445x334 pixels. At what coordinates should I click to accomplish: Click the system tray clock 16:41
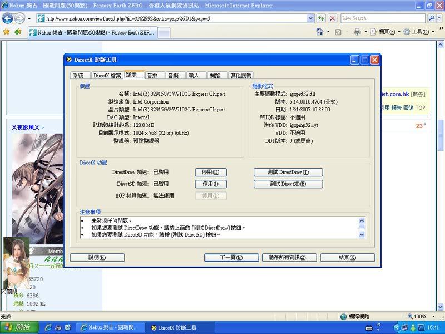click(433, 327)
